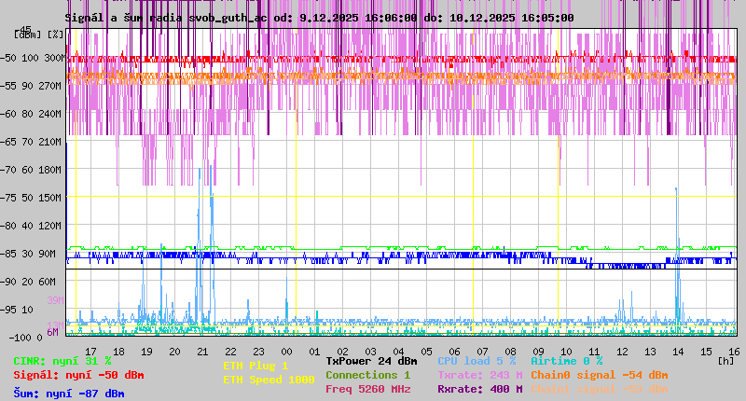Click the '90M' y-axis label

click(x=48, y=254)
